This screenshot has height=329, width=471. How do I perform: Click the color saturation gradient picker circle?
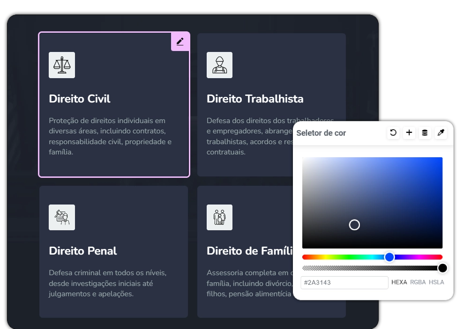(x=354, y=225)
